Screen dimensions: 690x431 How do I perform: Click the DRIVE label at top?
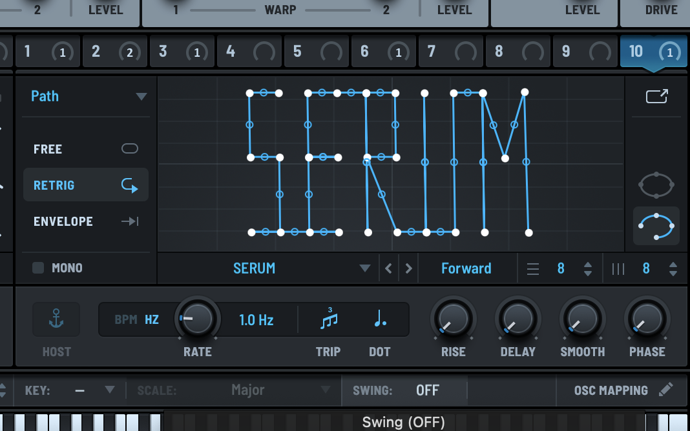[x=661, y=10]
